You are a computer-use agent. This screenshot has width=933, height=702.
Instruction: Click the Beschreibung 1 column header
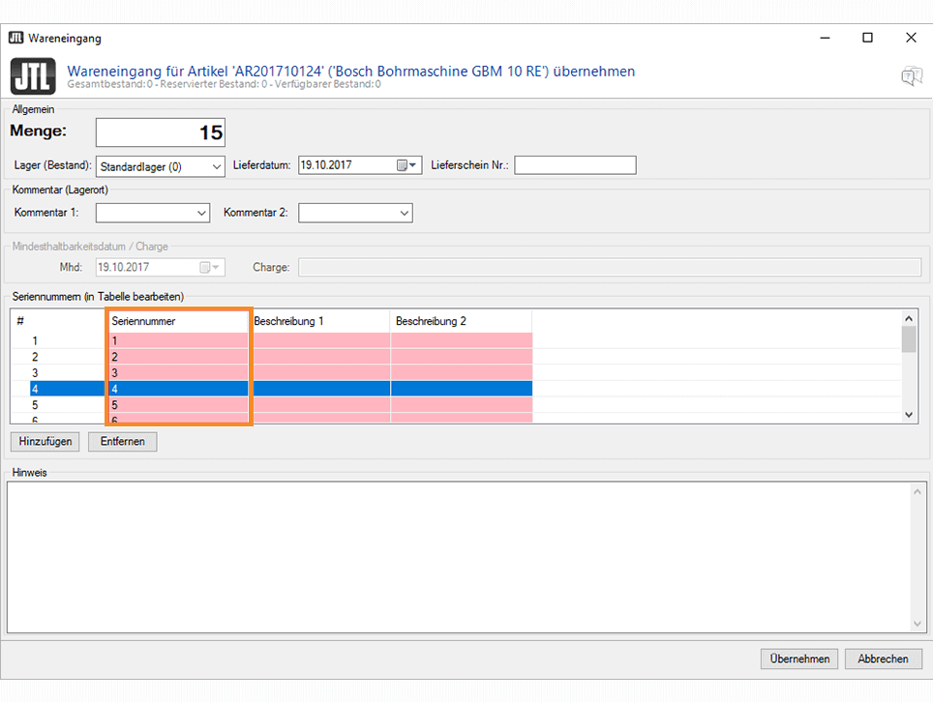[x=319, y=321]
